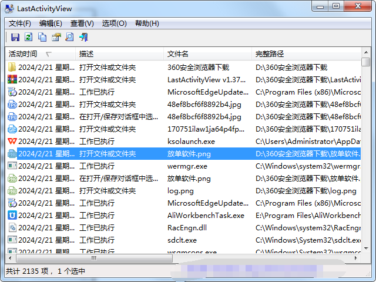Screen dimensions: 376x282
Task: Sort by the 文件名 column header
Action: point(207,54)
